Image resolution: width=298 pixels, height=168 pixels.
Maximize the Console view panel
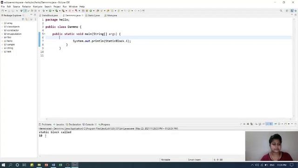click(296, 124)
